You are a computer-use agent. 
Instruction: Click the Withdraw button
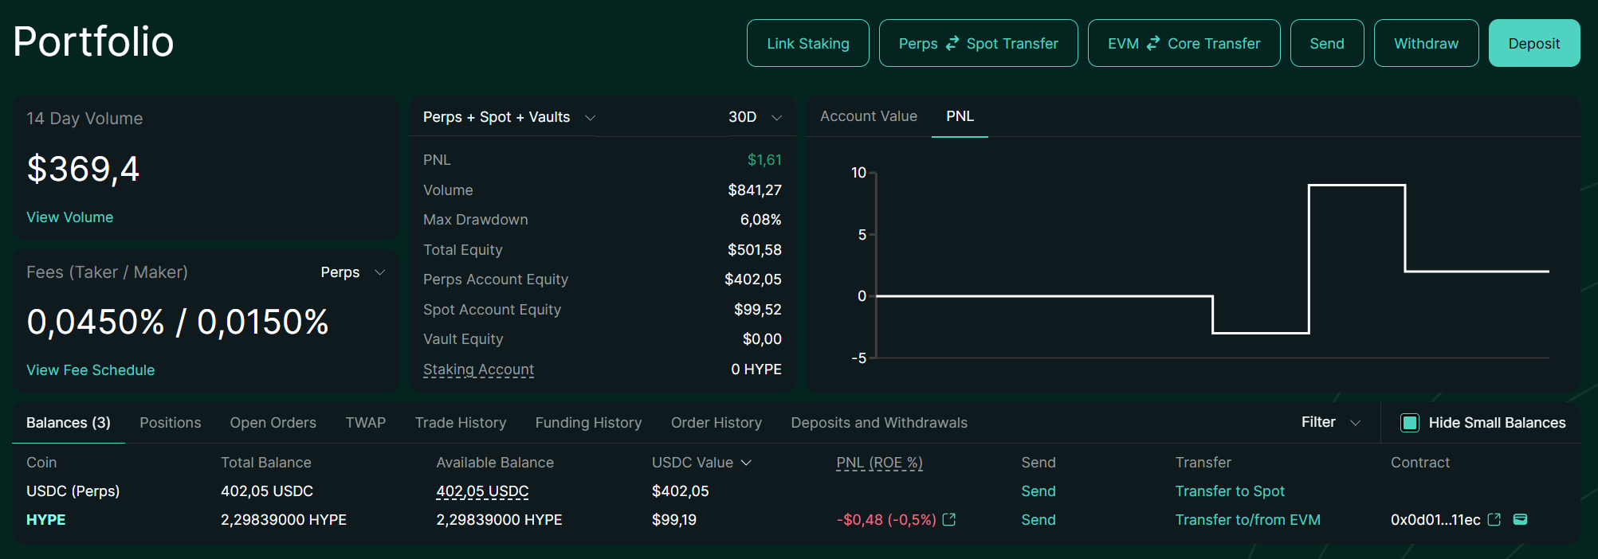coord(1426,43)
